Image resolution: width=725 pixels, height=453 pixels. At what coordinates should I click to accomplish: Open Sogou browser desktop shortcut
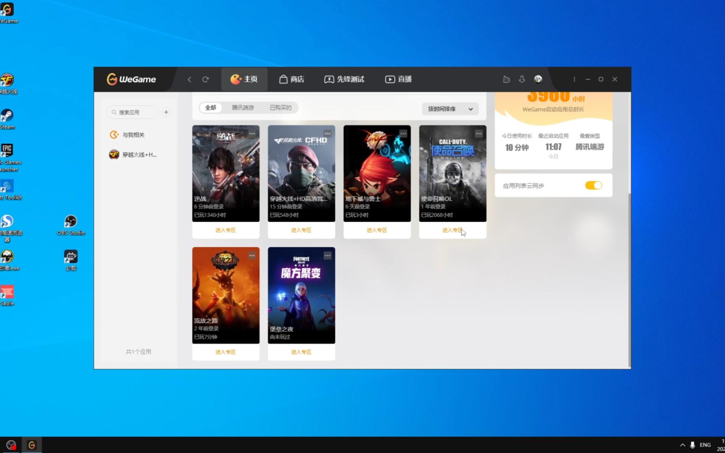8,228
